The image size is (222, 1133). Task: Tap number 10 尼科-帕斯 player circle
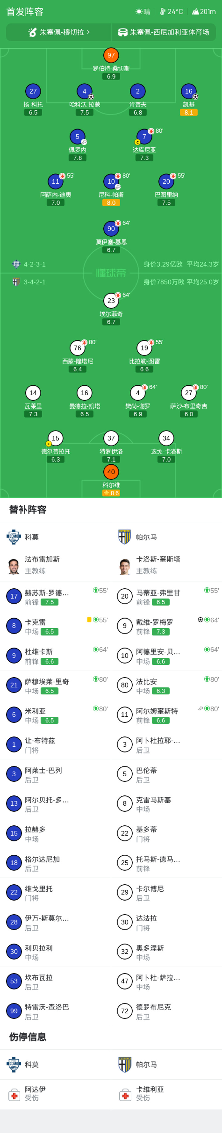pyautogui.click(x=111, y=181)
